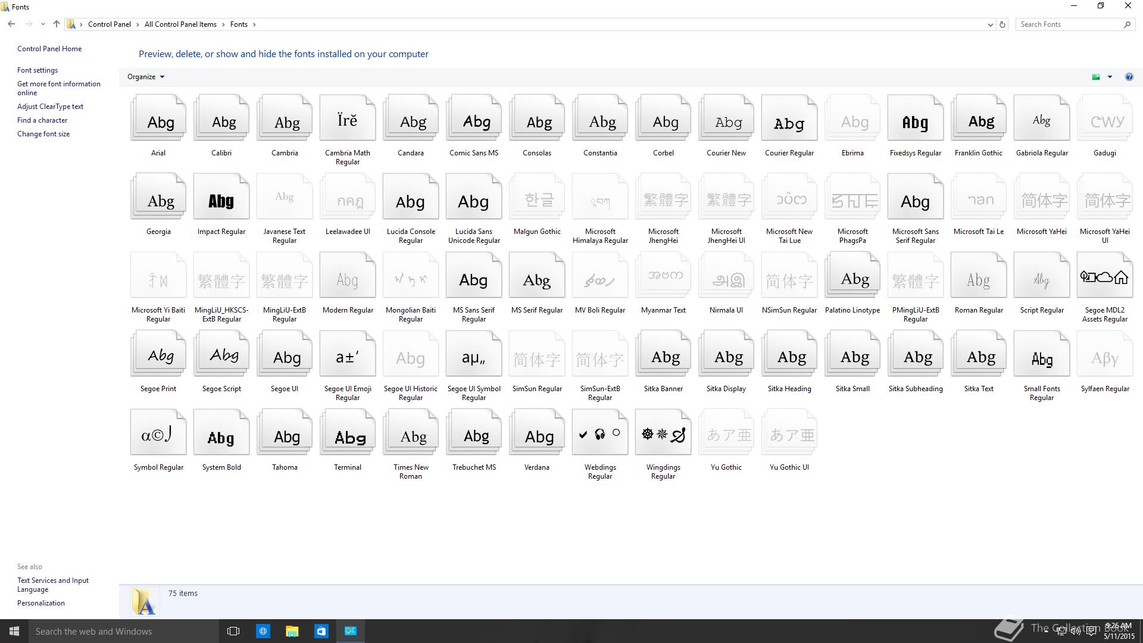Select the Wingdings Regular font icon

pos(663,435)
